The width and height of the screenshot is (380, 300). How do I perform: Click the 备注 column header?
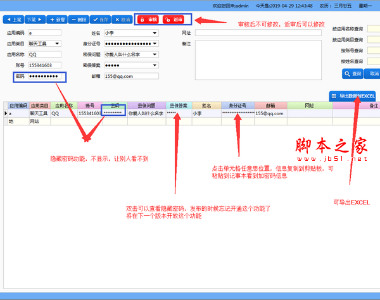point(356,106)
